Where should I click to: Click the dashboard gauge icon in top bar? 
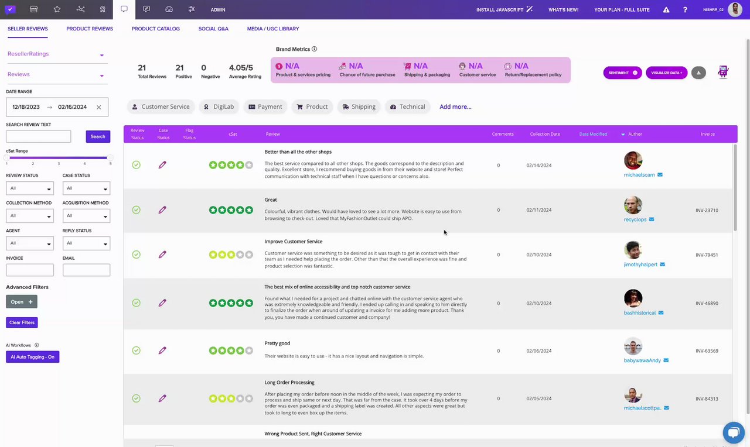pos(169,9)
